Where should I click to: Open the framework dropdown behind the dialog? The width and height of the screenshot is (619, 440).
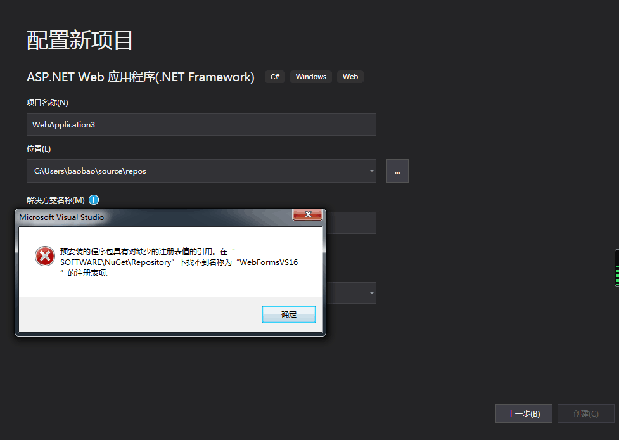(371, 292)
